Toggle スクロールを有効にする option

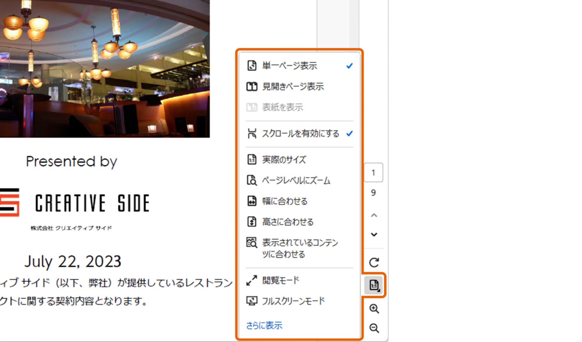point(300,133)
